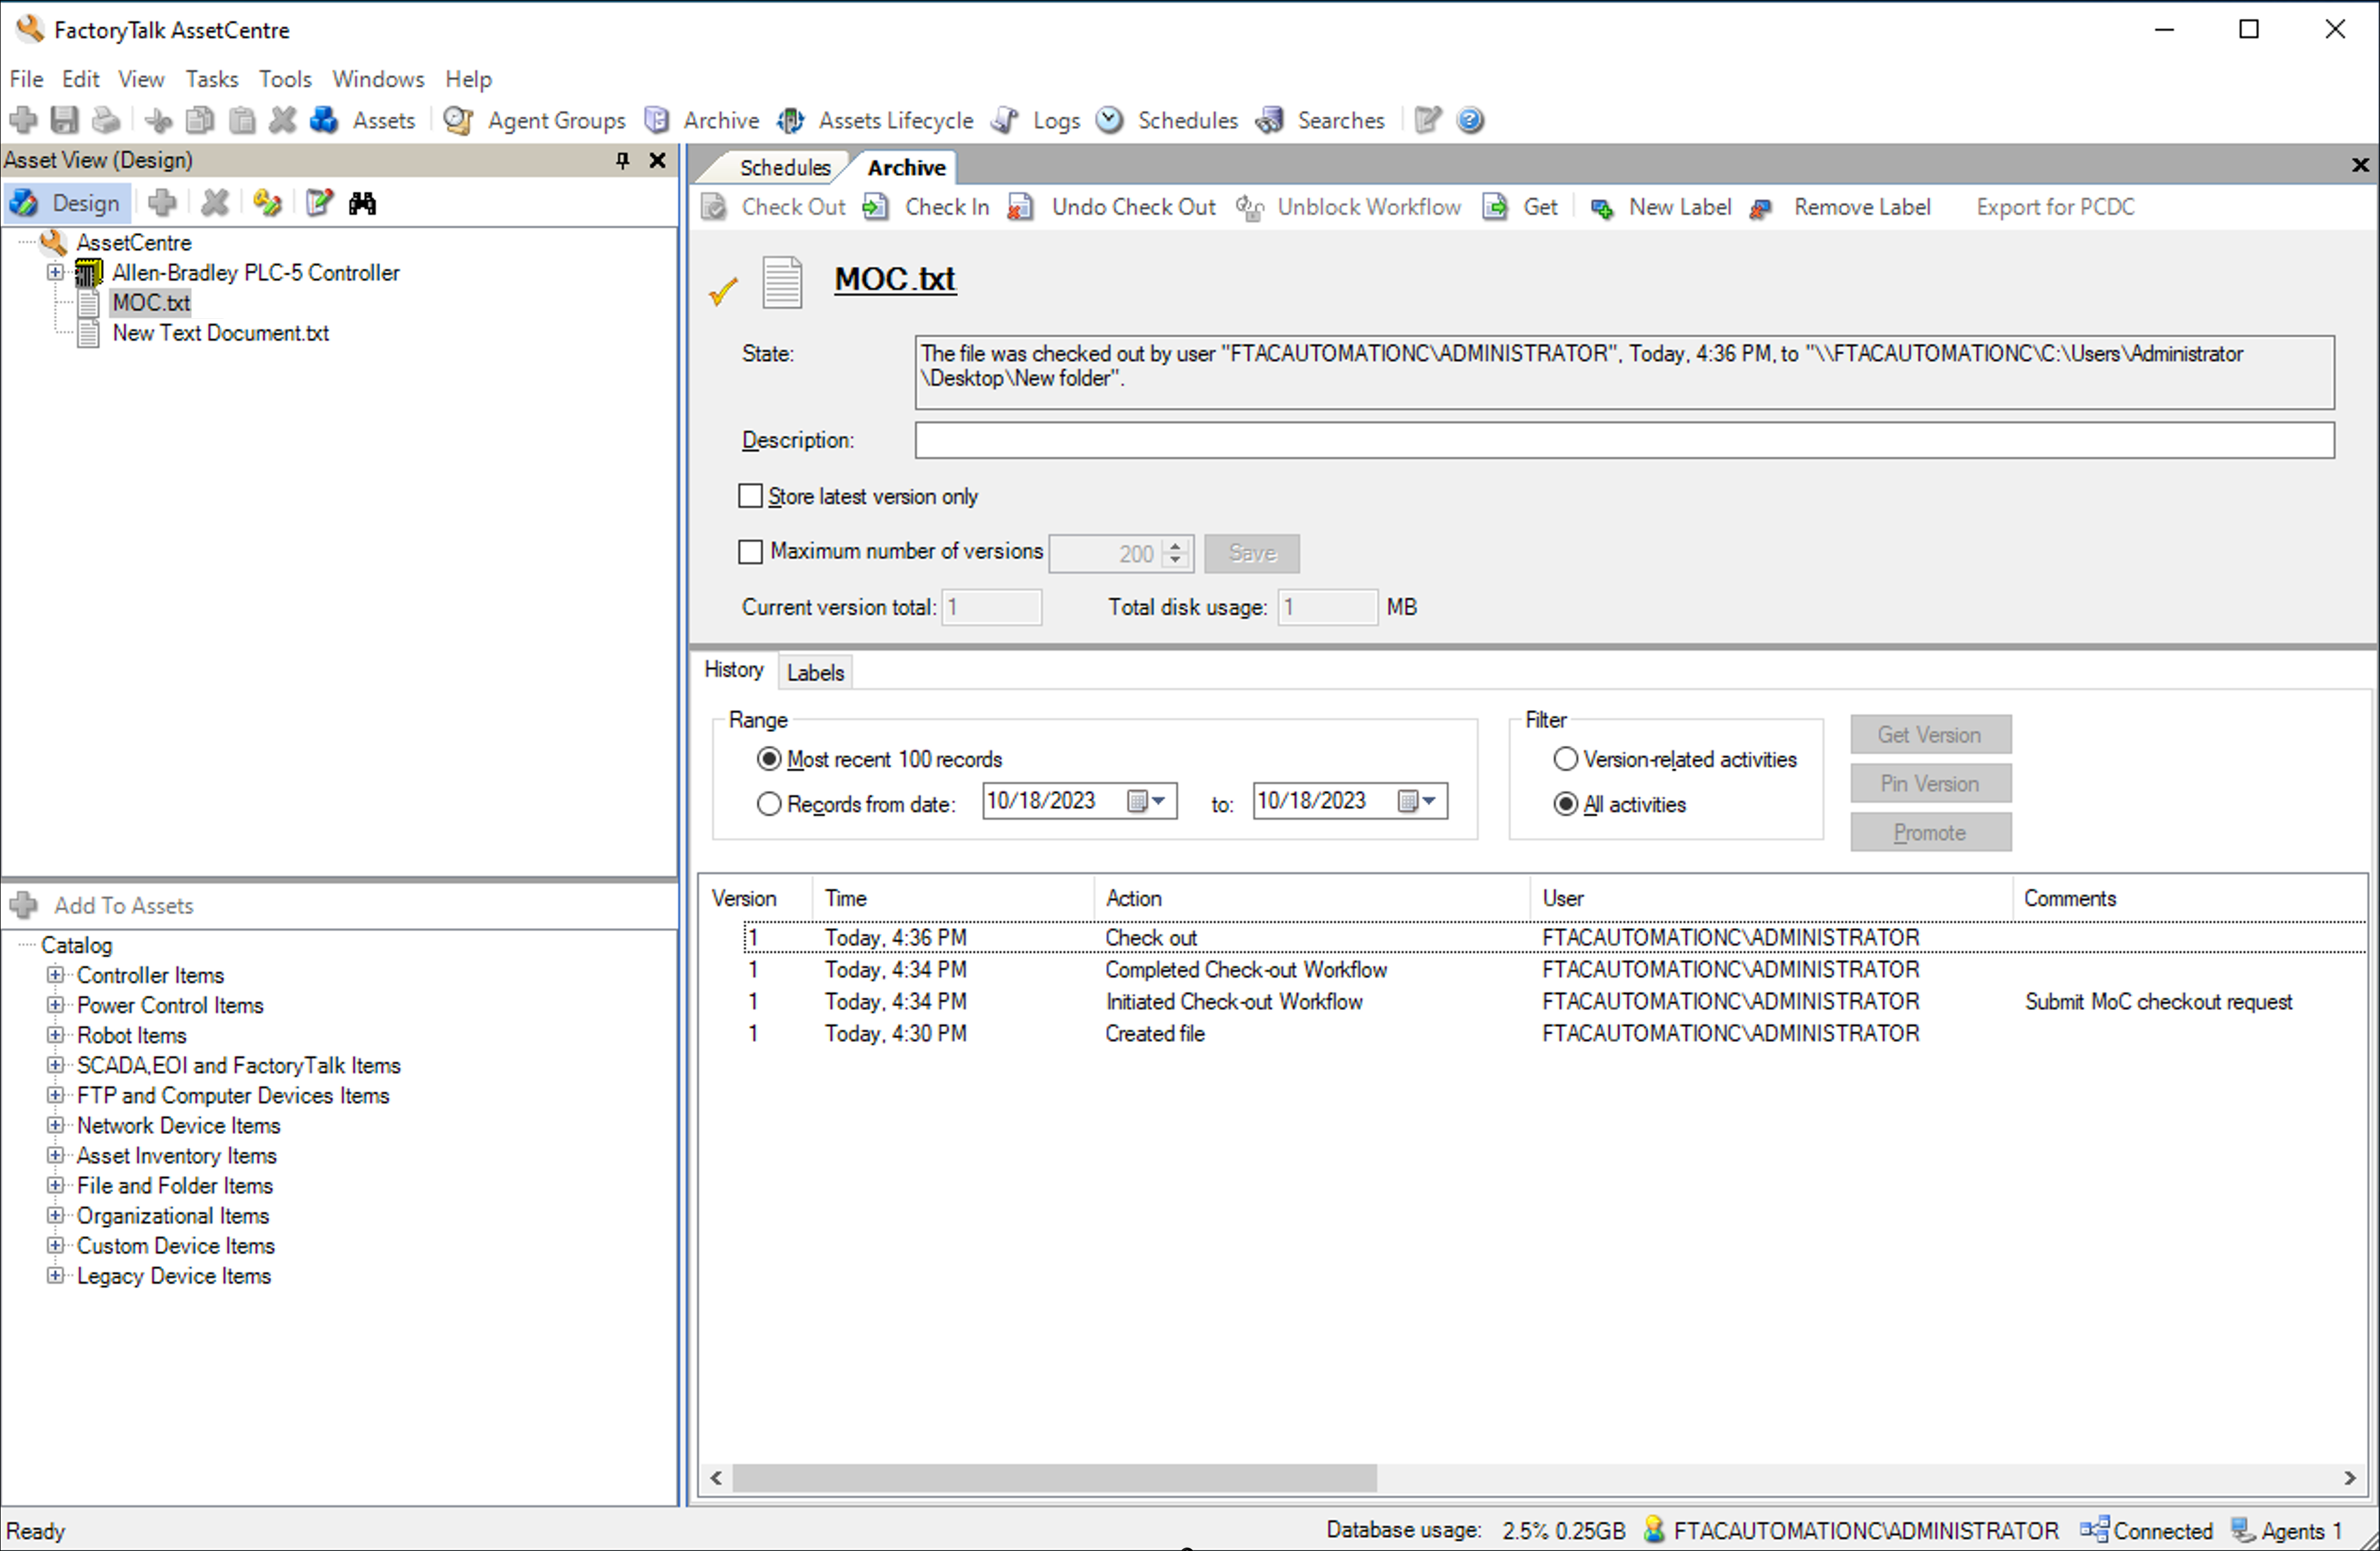The image size is (2380, 1551).
Task: Enable Maximum number of versions checkbox
Action: point(750,551)
